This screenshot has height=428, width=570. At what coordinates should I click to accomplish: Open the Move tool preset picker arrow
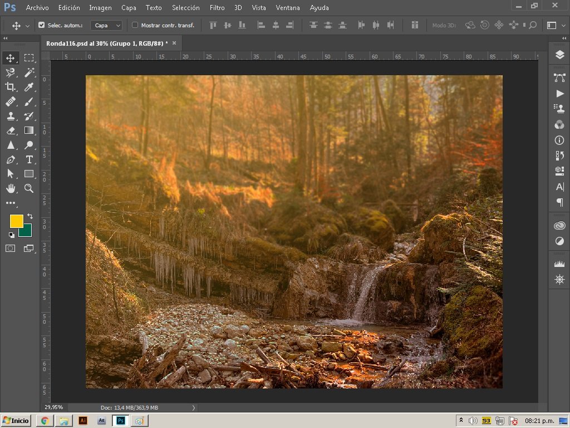27,26
